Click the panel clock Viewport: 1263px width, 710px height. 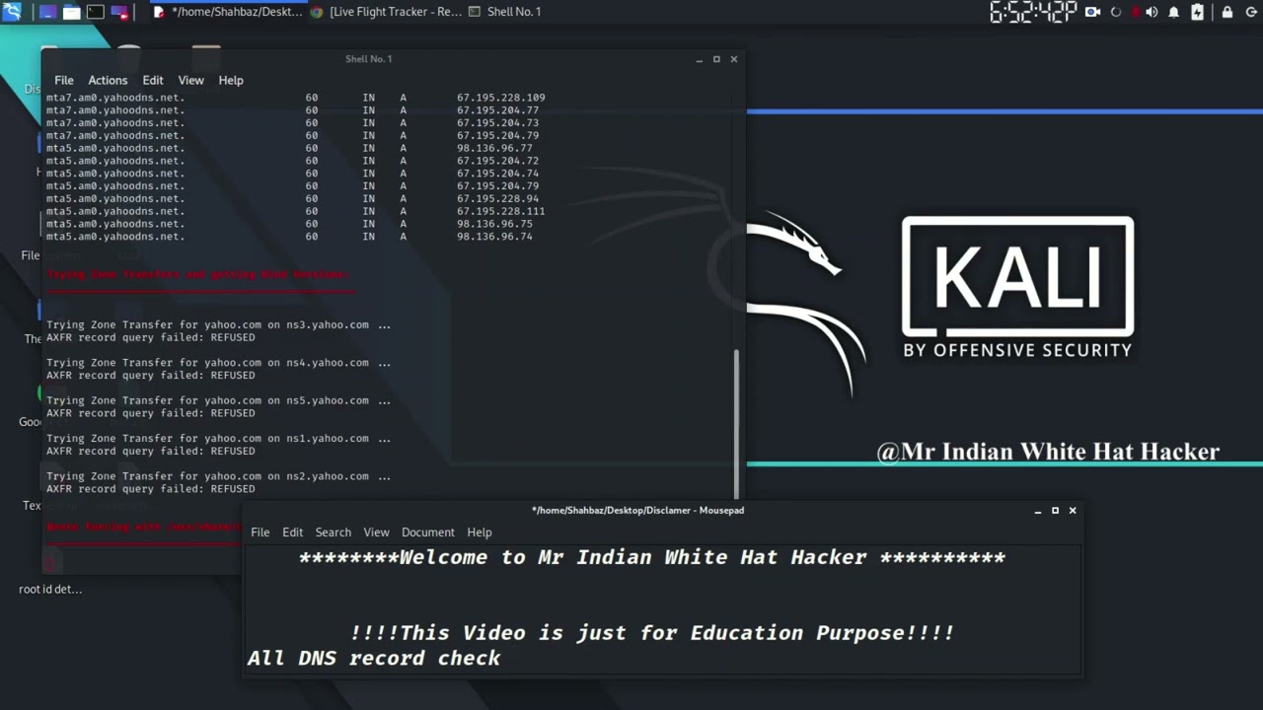tap(1033, 12)
